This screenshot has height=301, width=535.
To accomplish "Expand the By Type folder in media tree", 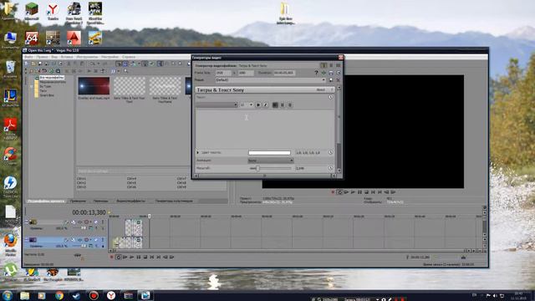I will tap(45, 86).
